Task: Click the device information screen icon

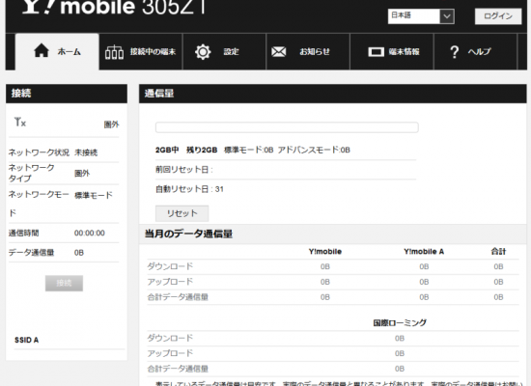Action: (x=376, y=52)
